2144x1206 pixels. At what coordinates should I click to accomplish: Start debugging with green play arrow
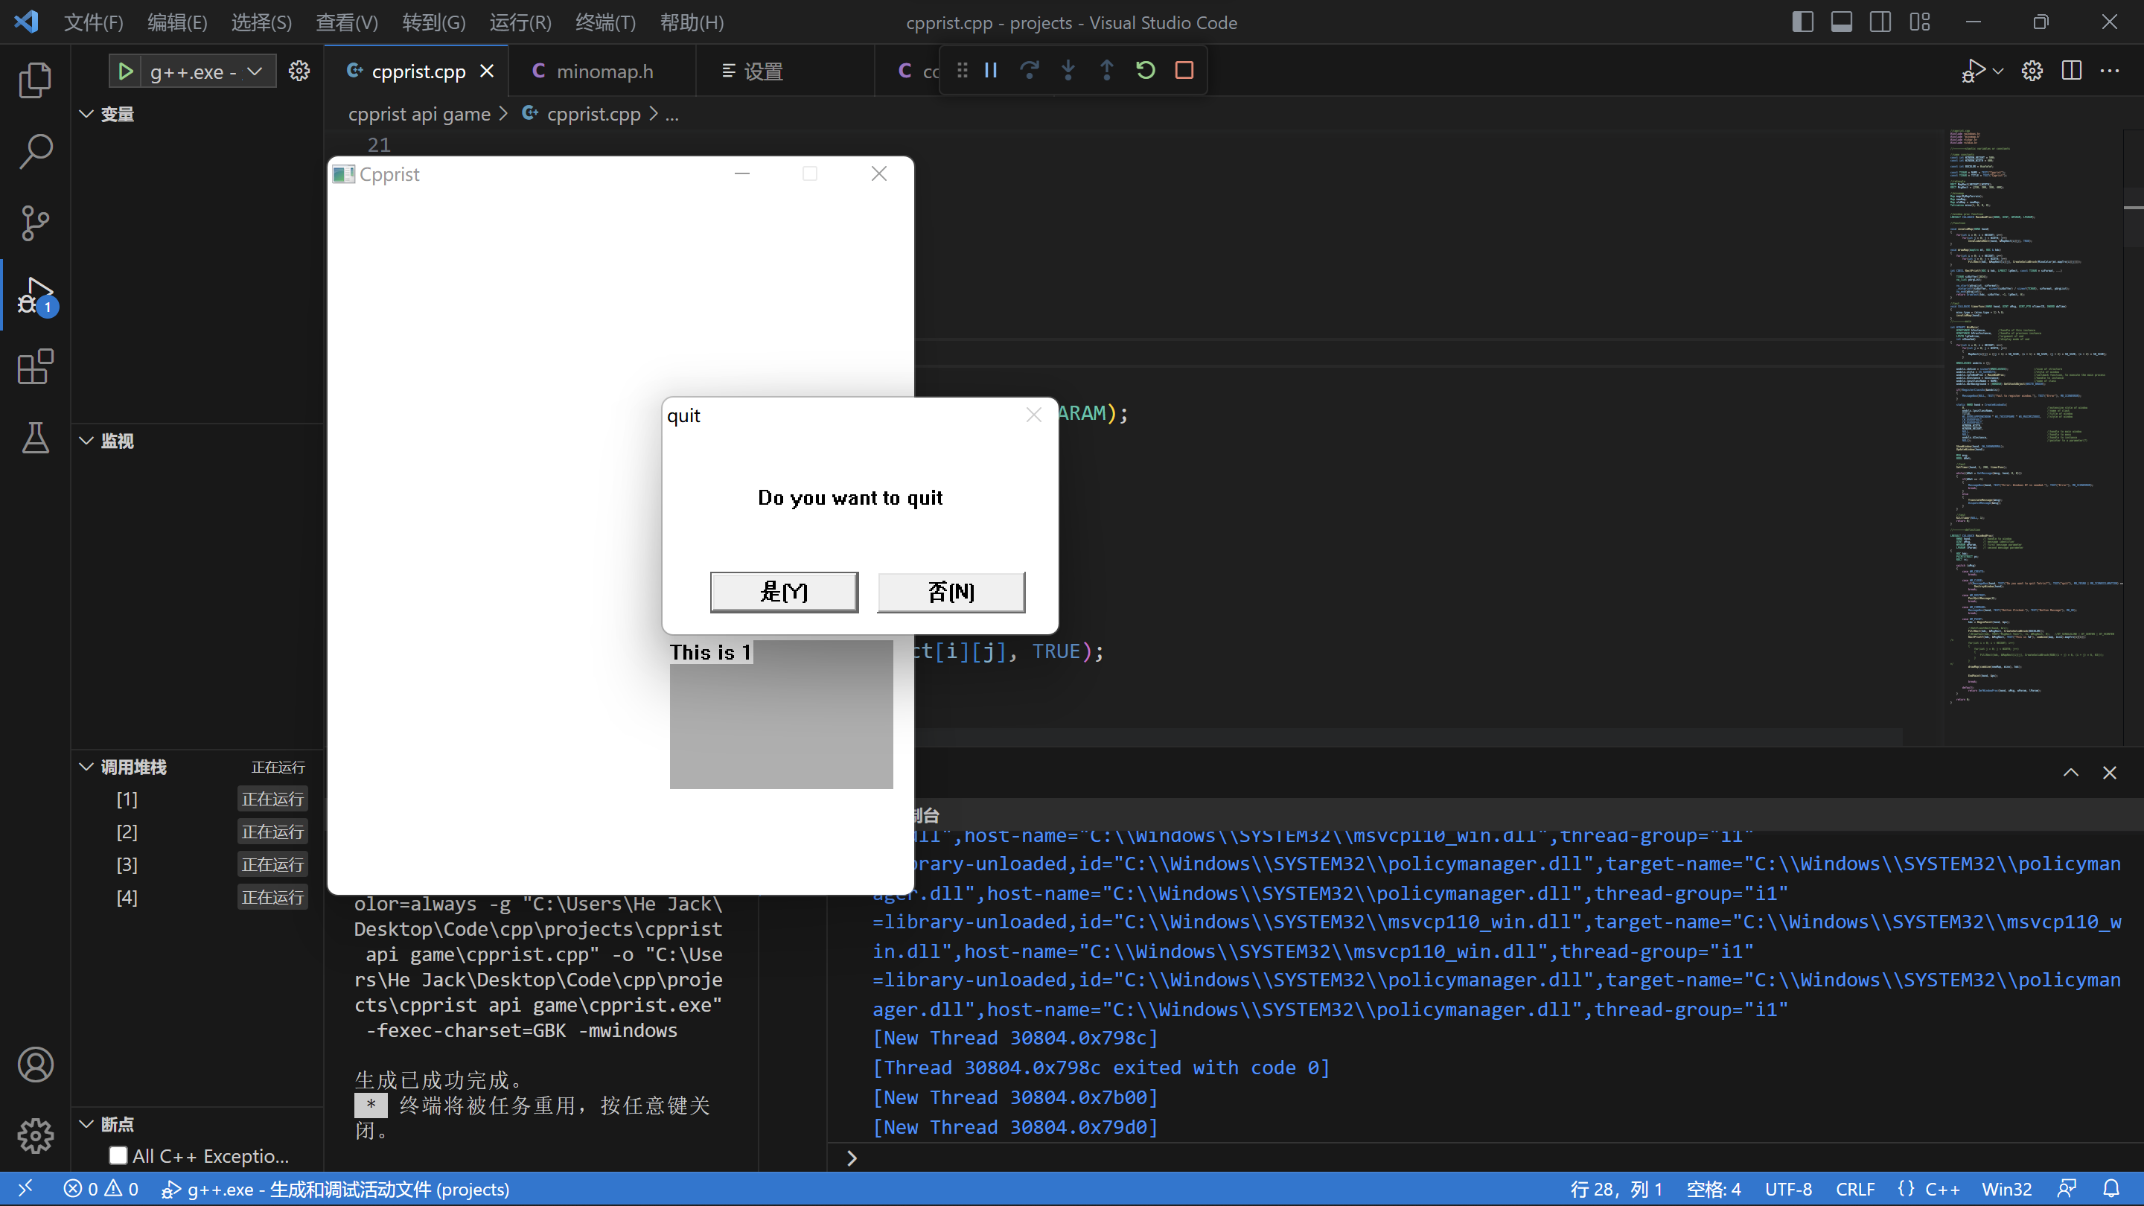coord(125,71)
